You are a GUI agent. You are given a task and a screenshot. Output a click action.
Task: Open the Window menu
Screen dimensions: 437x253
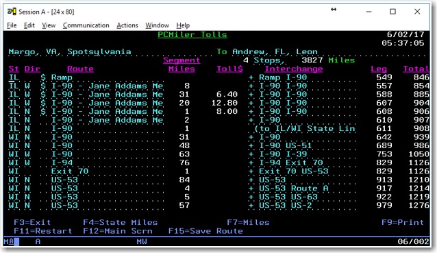click(157, 25)
